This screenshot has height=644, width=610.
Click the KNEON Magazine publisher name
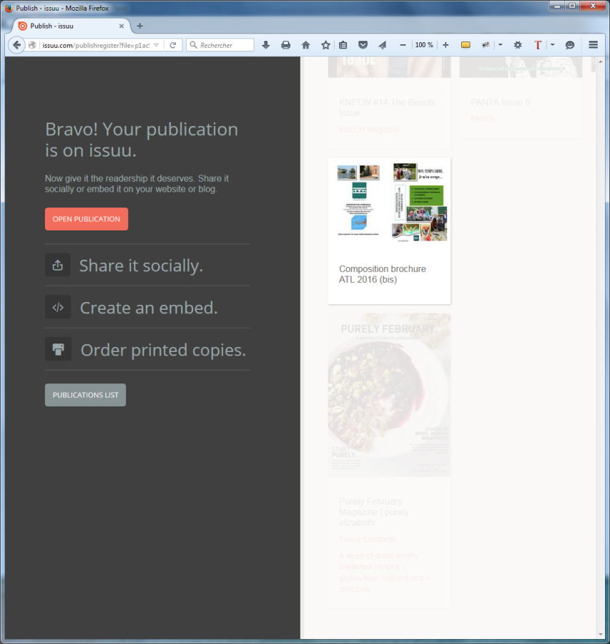[x=370, y=130]
